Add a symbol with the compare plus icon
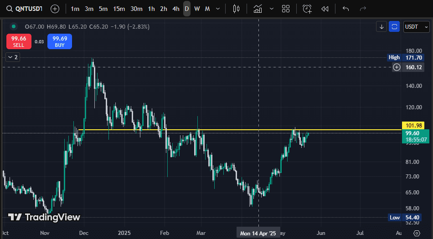Image resolution: width=433 pixels, height=239 pixels. [x=55, y=9]
